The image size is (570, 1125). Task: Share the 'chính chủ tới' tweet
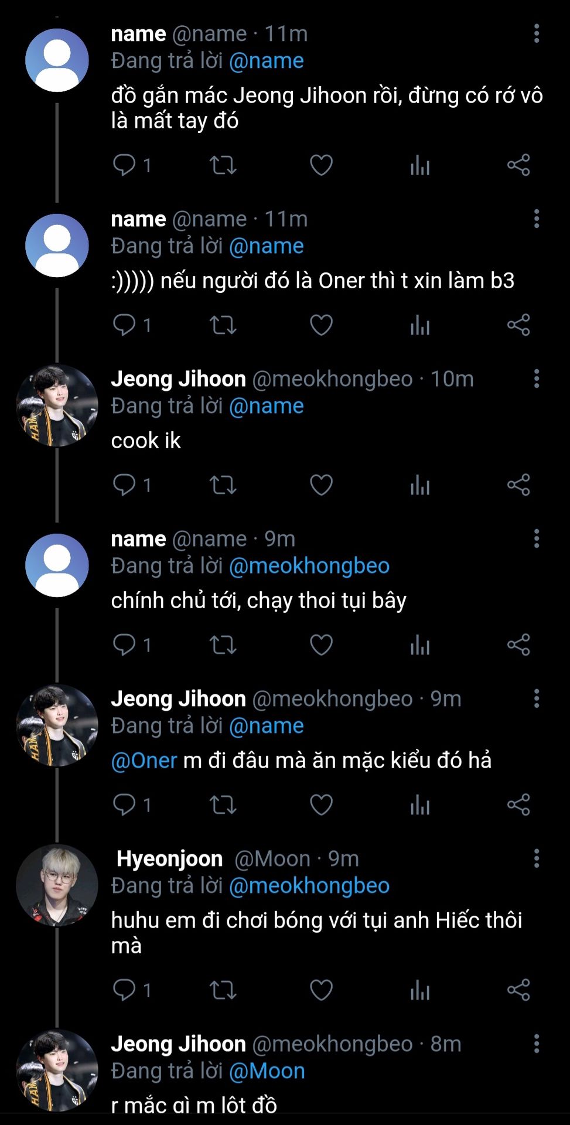point(518,645)
